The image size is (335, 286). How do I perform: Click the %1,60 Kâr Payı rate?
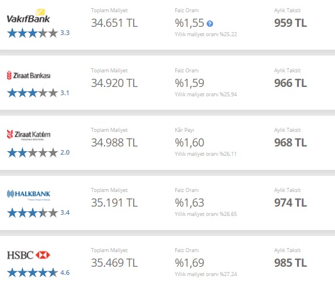click(190, 142)
